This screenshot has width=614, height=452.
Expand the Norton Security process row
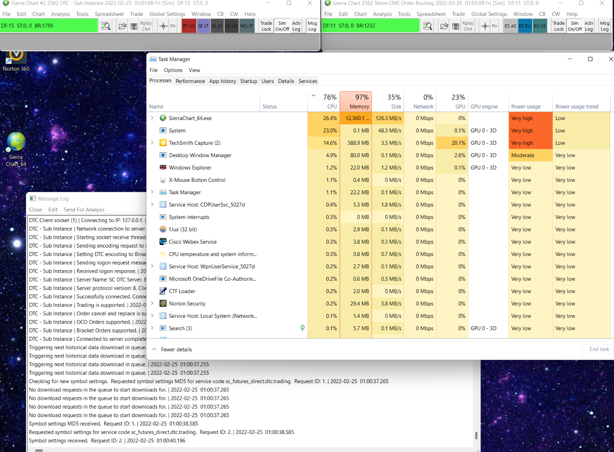(x=152, y=303)
